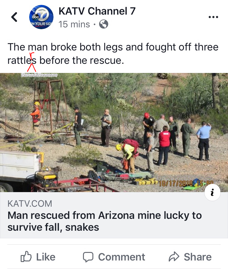Viewport: 228px width, 269px height.
Task: Click the watermark text atop the photo
Action: coord(39,75)
